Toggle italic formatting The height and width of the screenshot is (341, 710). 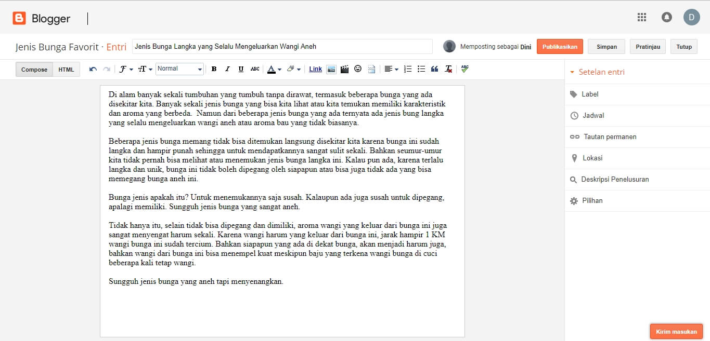click(227, 69)
